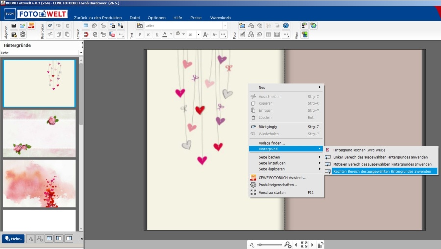
Task: Toggle bold text formatting
Action: 140,34
